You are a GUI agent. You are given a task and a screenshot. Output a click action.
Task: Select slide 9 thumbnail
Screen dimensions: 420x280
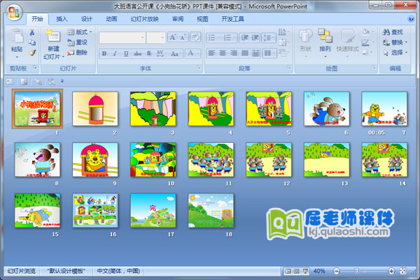point(94,160)
